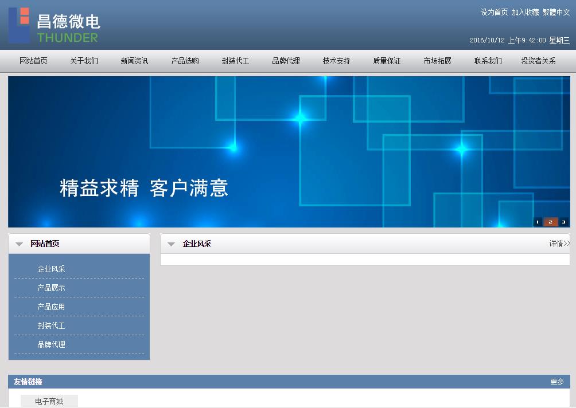Show banner slide 3
The width and height of the screenshot is (576, 408).
coord(563,222)
